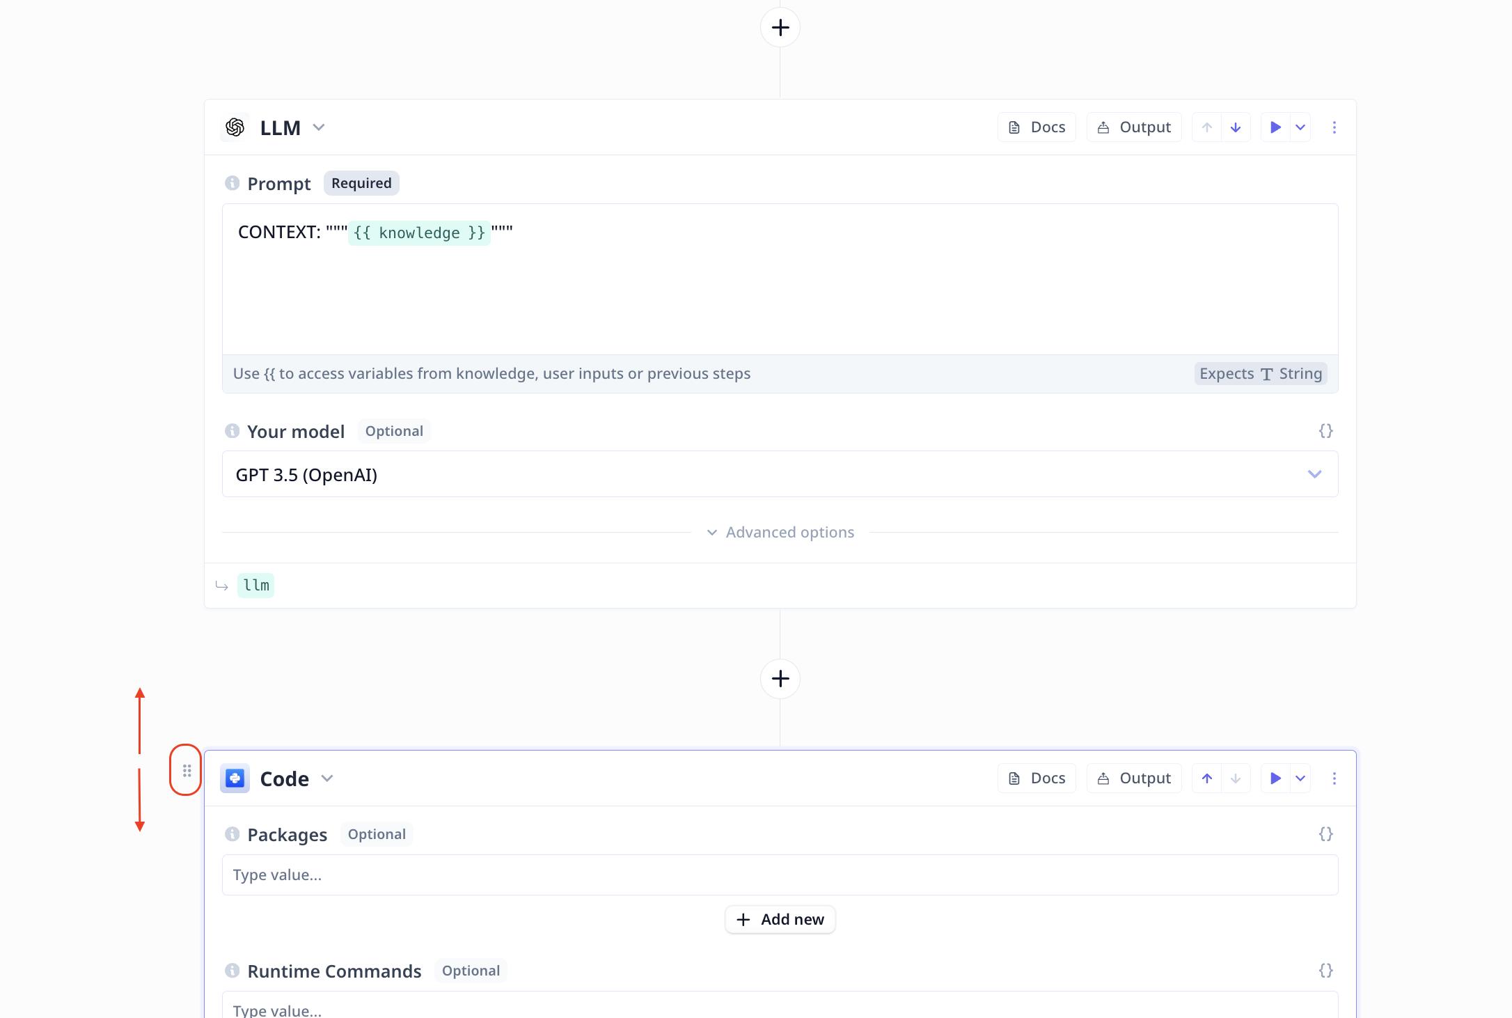Expand the LLM step title chevron
This screenshot has height=1018, width=1512.
[x=319, y=127]
